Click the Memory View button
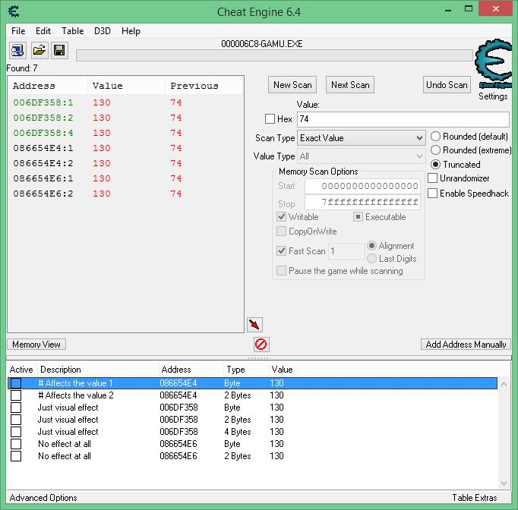This screenshot has height=510, width=518. click(x=36, y=345)
